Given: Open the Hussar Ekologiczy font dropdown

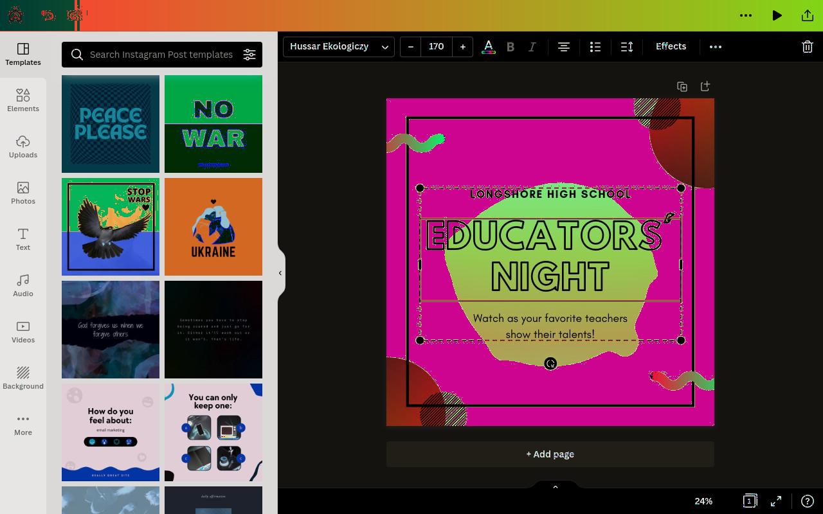Looking at the screenshot, I should [x=339, y=46].
